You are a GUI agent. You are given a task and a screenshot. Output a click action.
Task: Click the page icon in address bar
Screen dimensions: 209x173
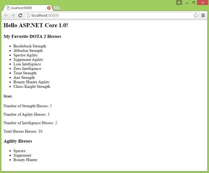tap(28, 15)
